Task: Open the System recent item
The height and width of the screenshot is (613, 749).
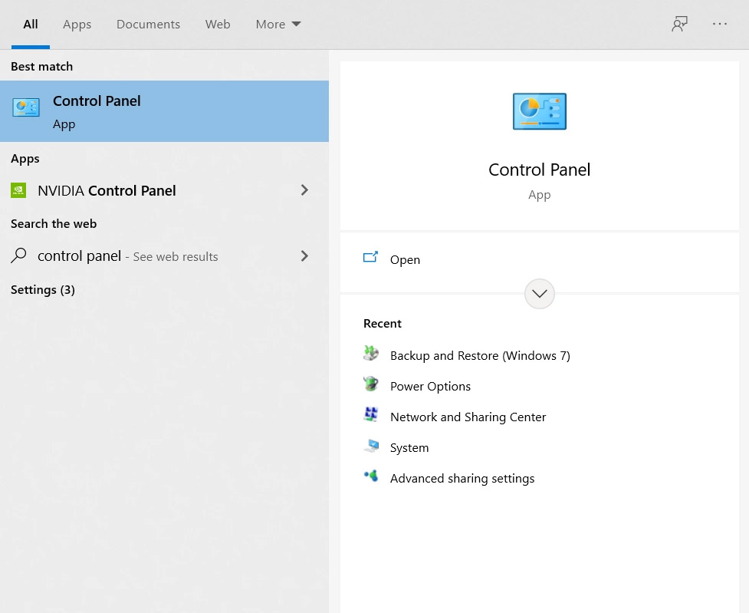Action: [409, 447]
